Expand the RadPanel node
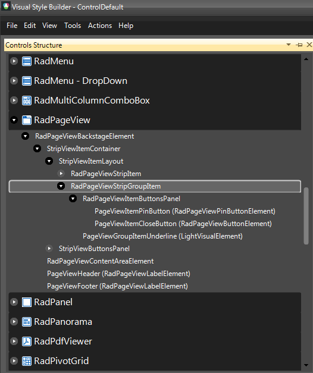 point(14,302)
